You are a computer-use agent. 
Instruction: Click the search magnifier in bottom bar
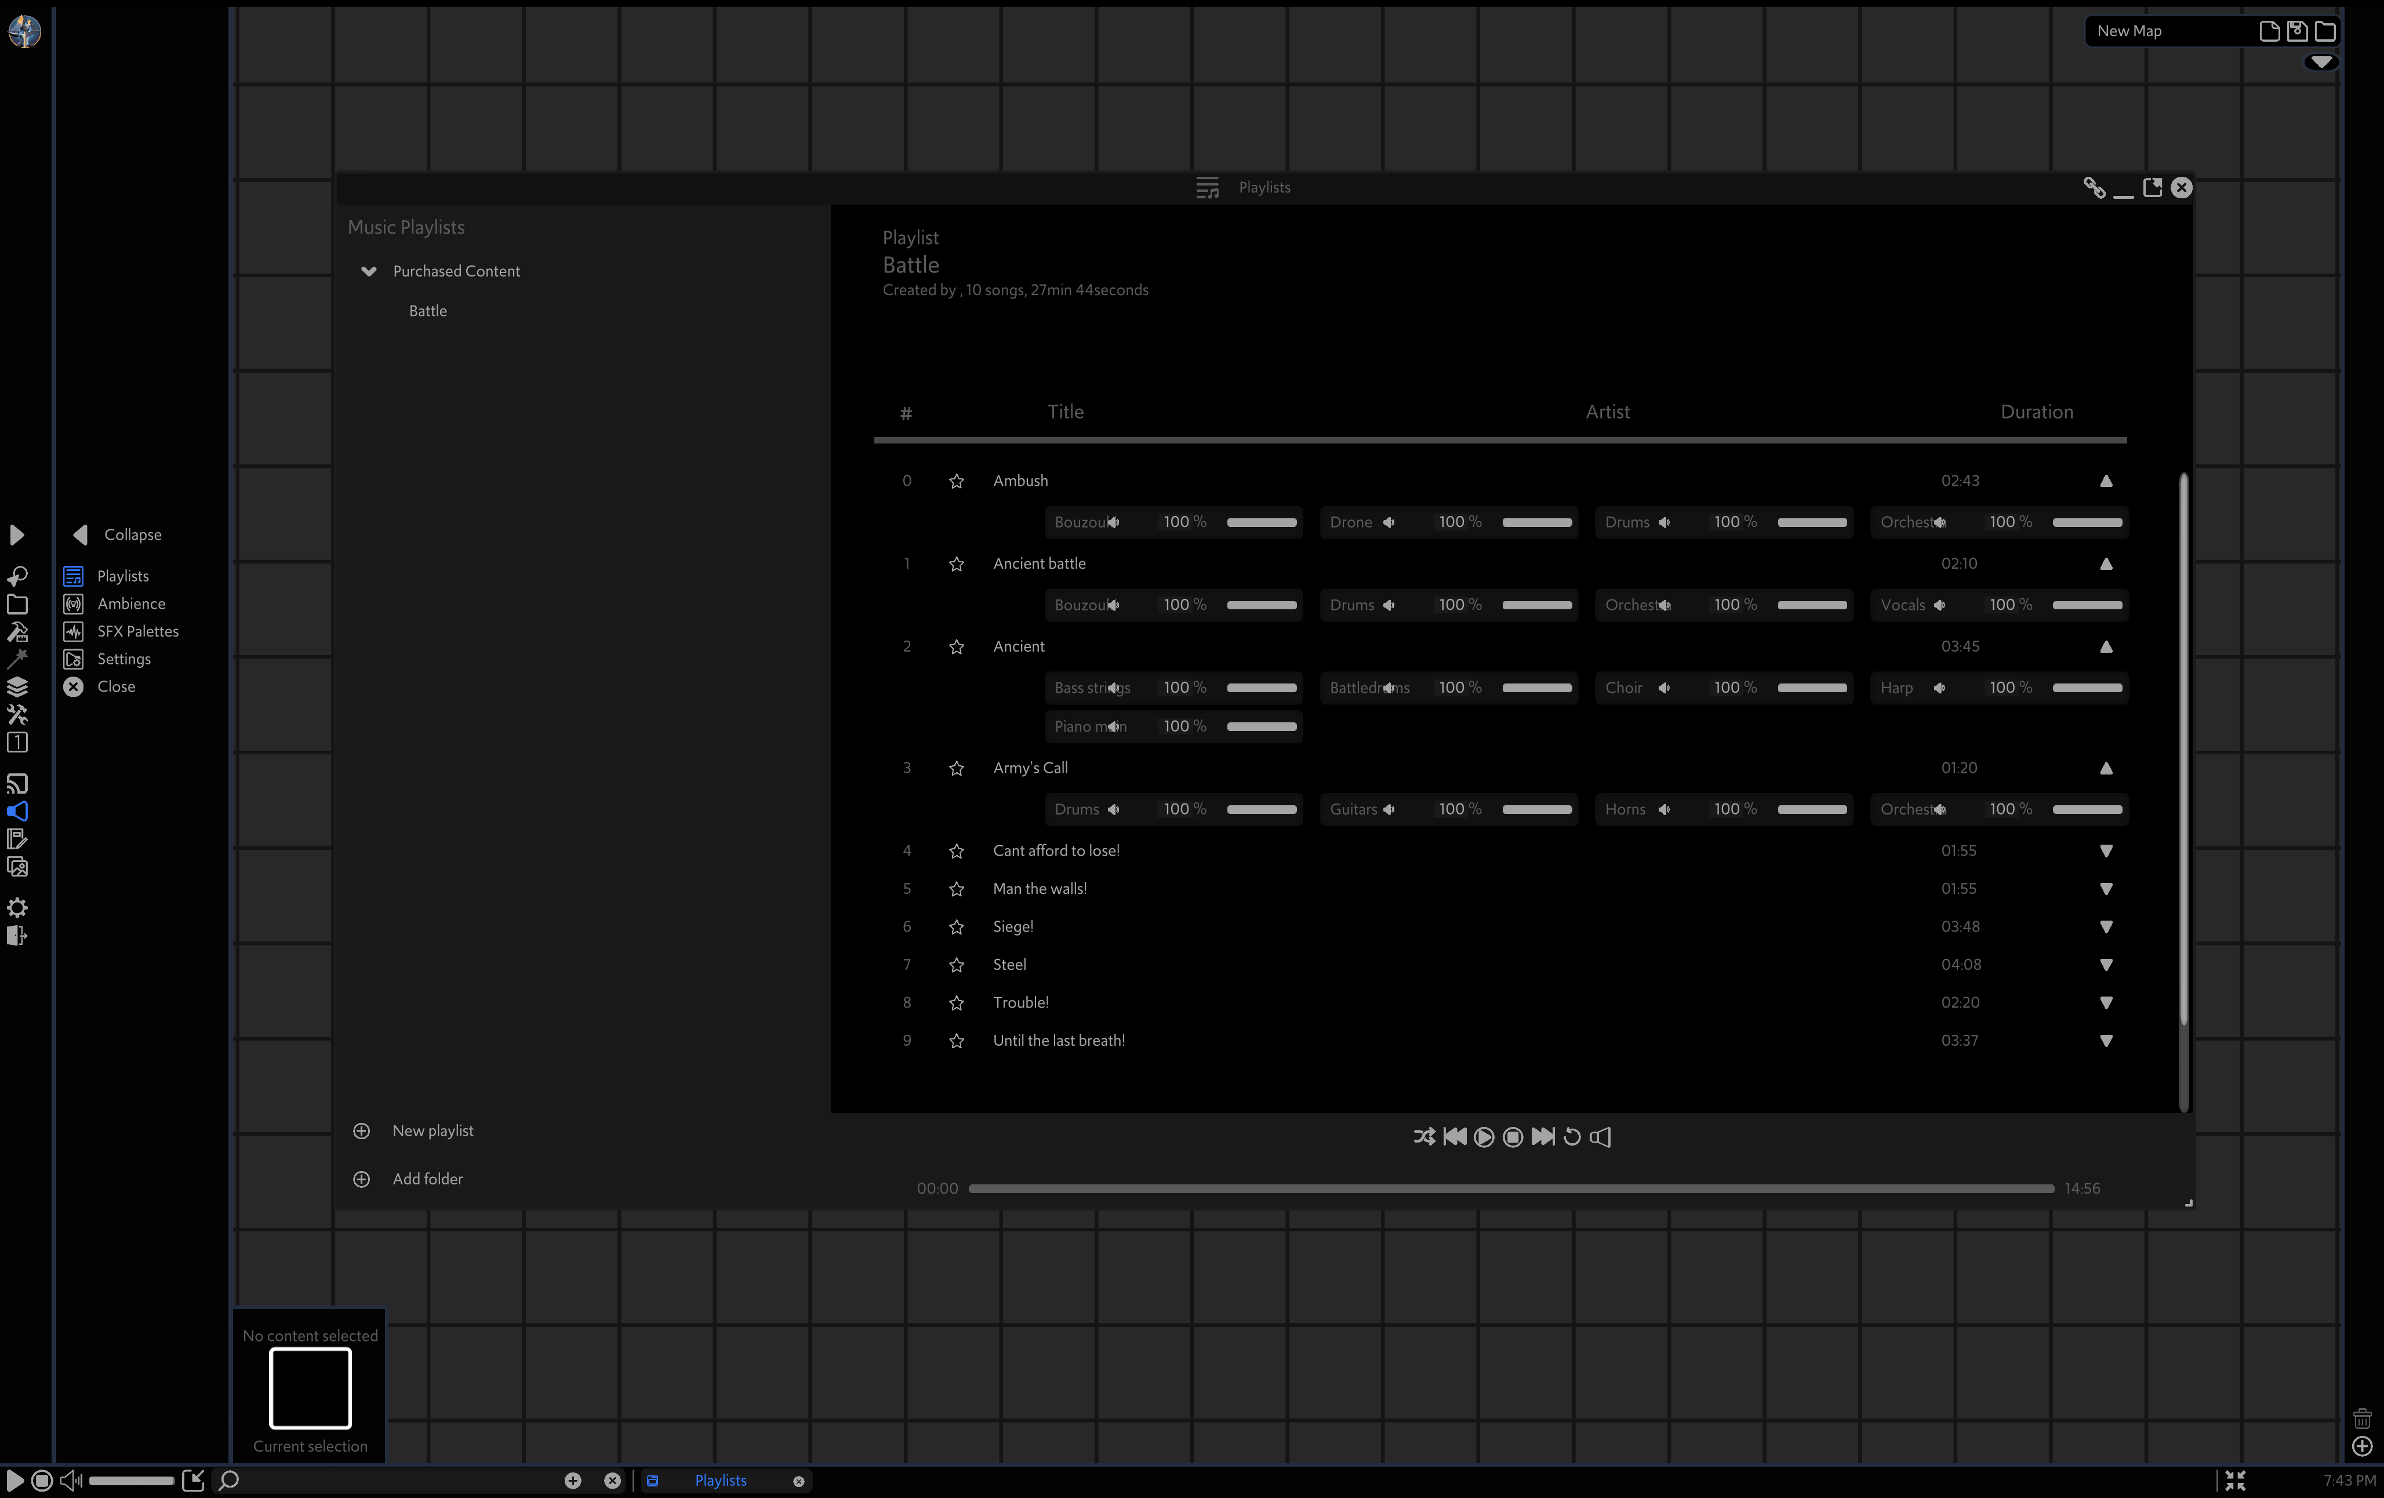click(x=228, y=1480)
